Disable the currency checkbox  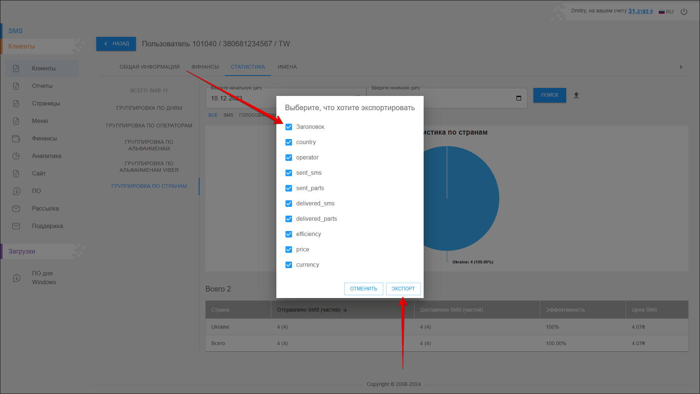click(x=289, y=265)
